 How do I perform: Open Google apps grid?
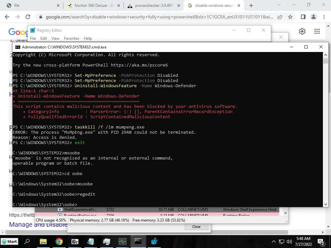(x=317, y=31)
